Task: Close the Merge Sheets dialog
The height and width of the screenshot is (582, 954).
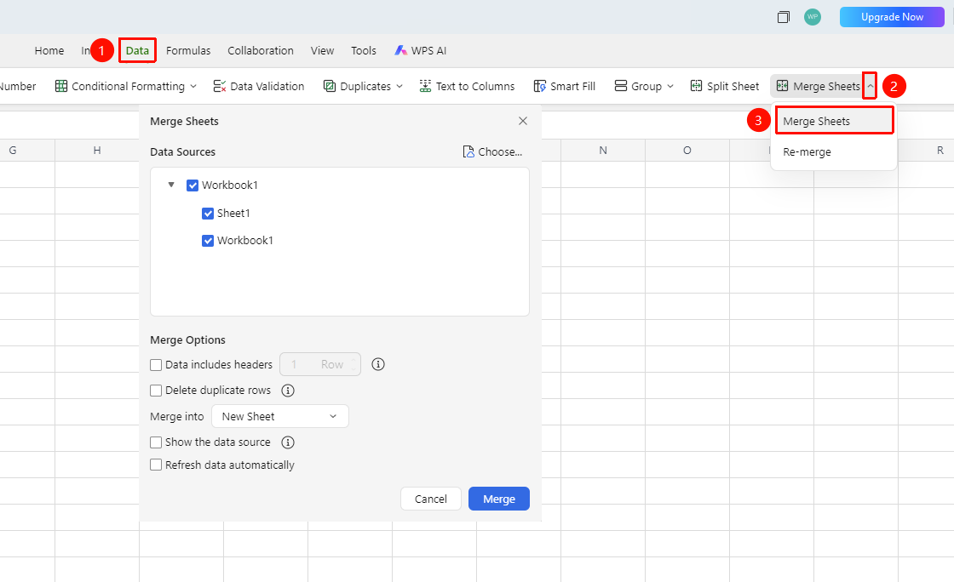Action: coord(523,121)
